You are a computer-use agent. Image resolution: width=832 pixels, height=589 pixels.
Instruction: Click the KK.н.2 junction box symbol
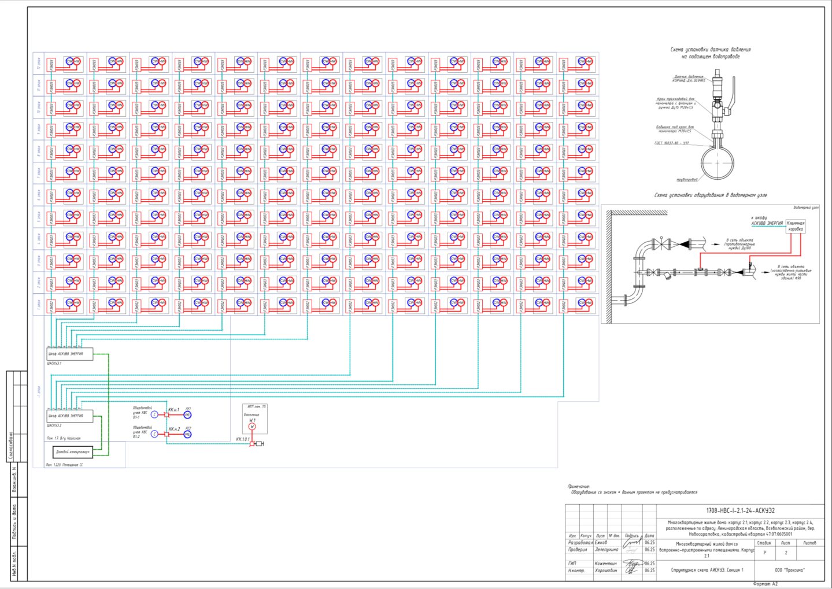click(167, 434)
